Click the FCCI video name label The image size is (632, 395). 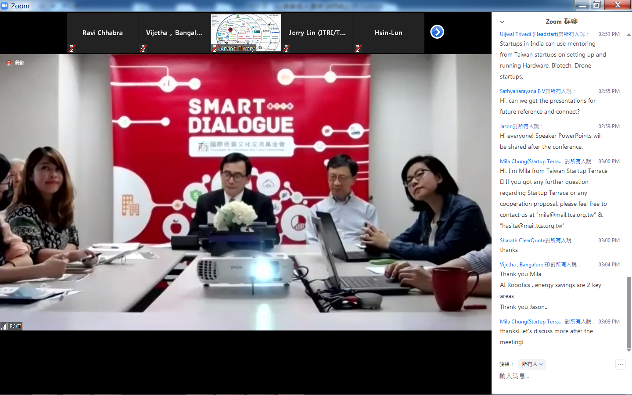15,326
